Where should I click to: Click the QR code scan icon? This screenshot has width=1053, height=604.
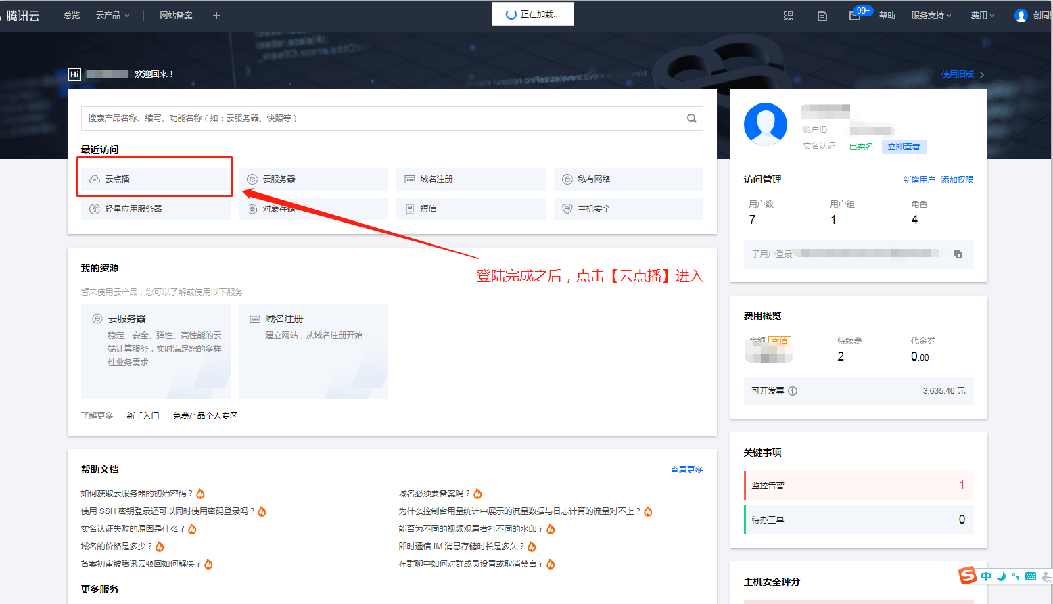click(789, 16)
